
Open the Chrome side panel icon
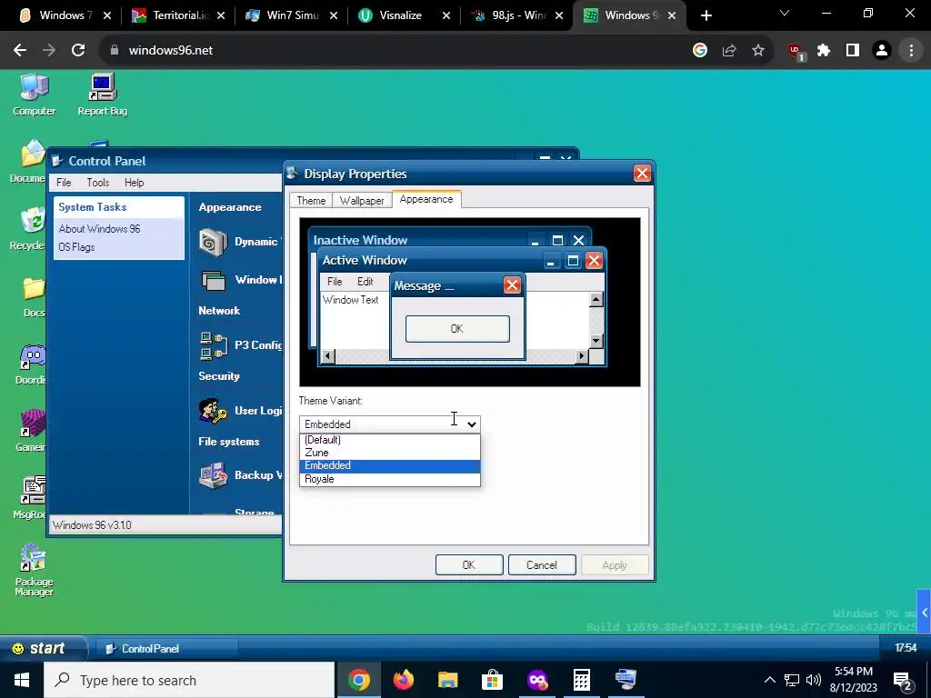[x=853, y=51]
